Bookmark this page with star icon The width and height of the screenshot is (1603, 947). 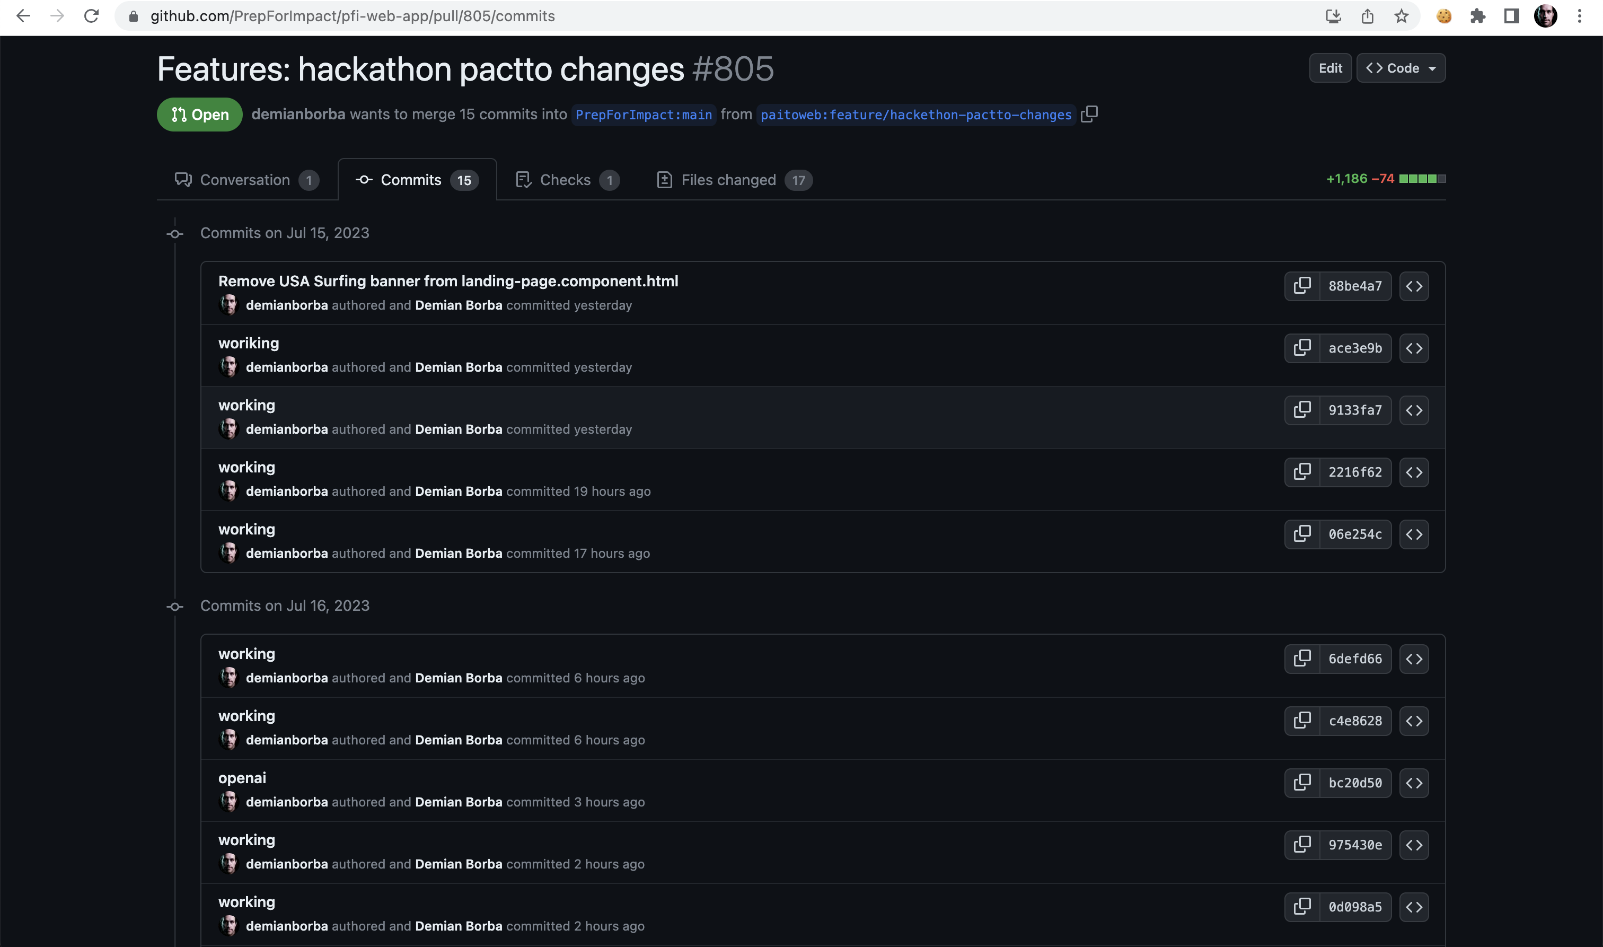tap(1401, 16)
